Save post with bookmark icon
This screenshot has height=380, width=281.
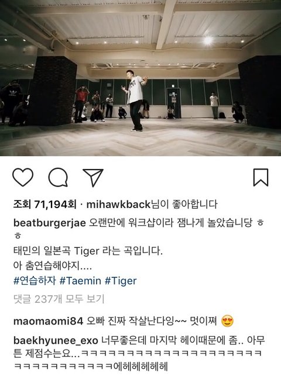pos(261,177)
